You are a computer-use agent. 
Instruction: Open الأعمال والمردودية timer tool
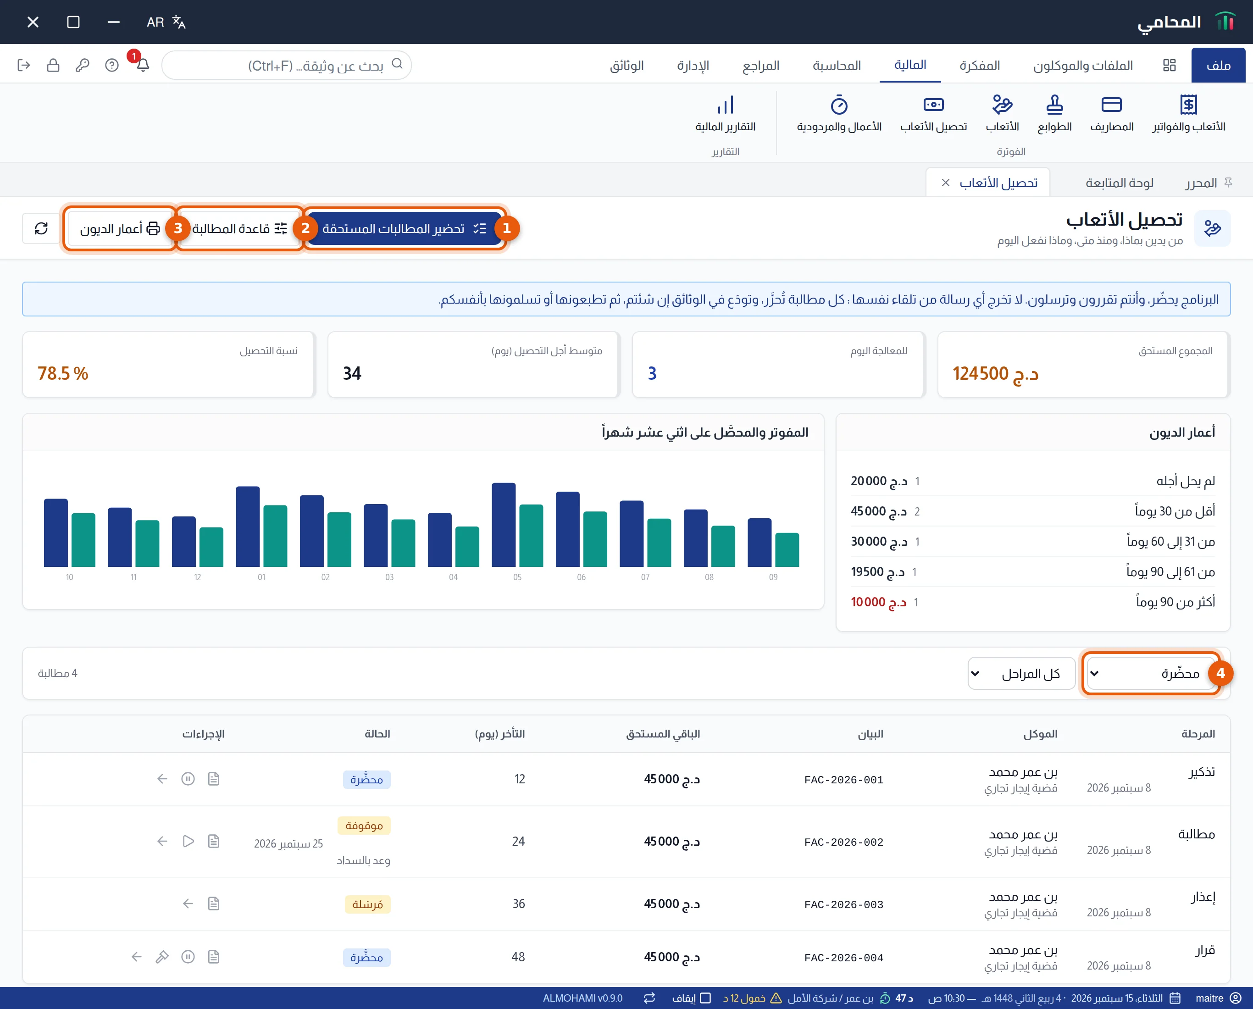point(839,114)
